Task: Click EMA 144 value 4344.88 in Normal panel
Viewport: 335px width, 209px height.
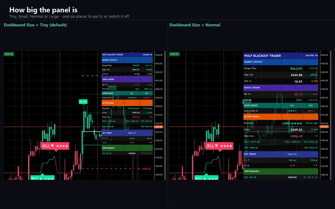Action: click(x=296, y=75)
